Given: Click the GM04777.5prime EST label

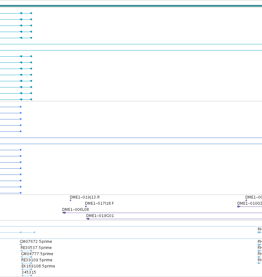Looking at the screenshot, I should (37, 254).
